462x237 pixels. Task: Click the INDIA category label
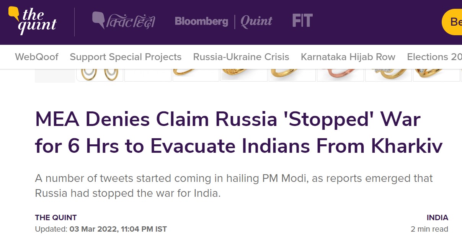click(437, 218)
